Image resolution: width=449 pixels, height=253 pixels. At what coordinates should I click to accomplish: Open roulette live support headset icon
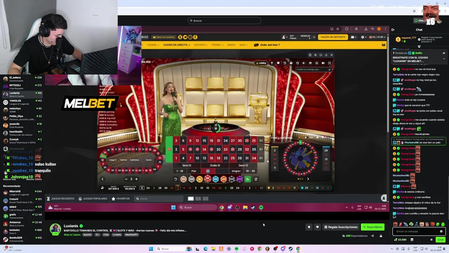(x=297, y=63)
